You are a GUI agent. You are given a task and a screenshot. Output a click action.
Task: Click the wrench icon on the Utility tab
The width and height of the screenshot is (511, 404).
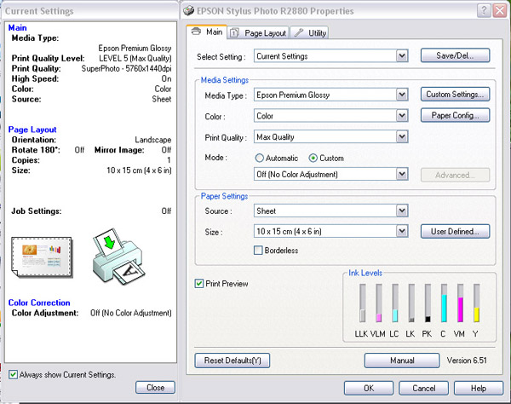tap(299, 32)
